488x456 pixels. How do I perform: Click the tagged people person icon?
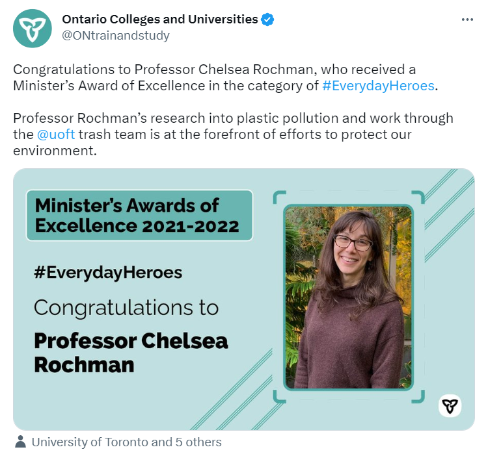pos(21,442)
